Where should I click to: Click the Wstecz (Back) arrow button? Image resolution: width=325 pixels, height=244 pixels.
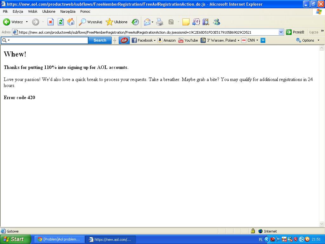pos(13,22)
